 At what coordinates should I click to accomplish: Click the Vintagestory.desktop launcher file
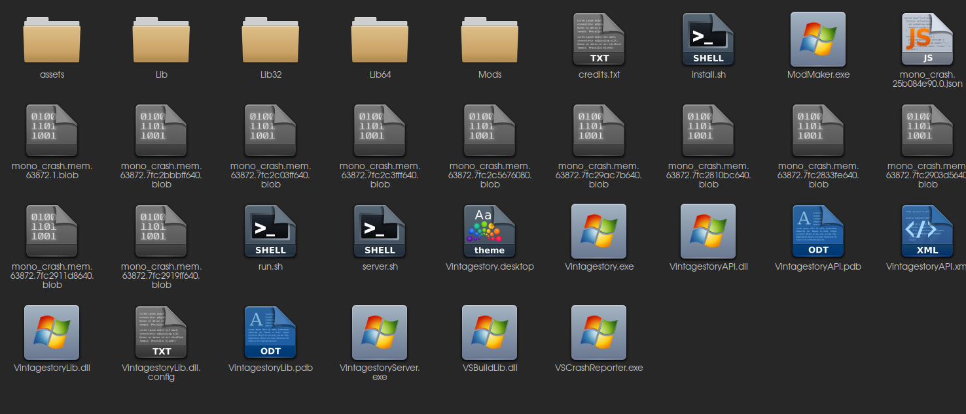tap(490, 231)
